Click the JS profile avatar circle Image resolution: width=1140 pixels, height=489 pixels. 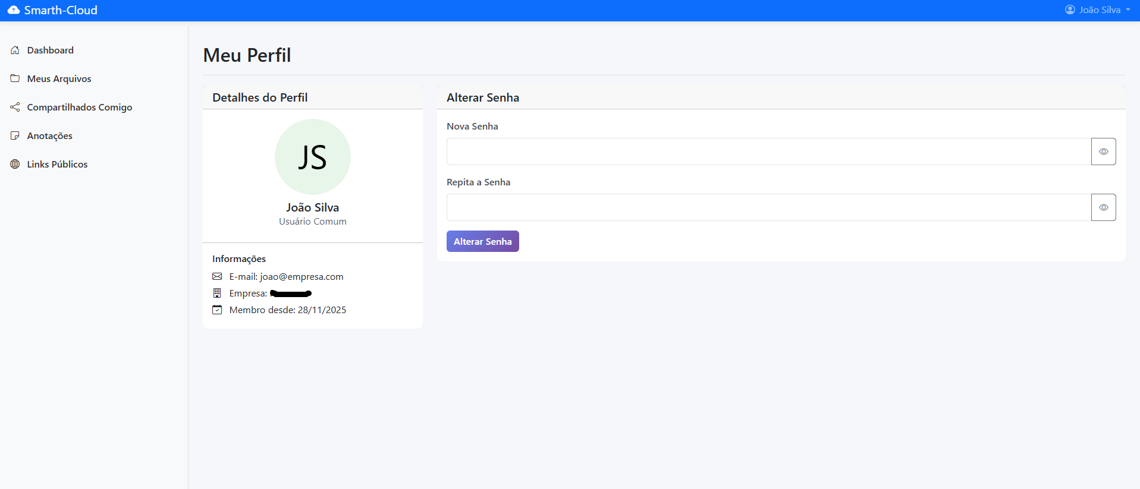tap(312, 157)
